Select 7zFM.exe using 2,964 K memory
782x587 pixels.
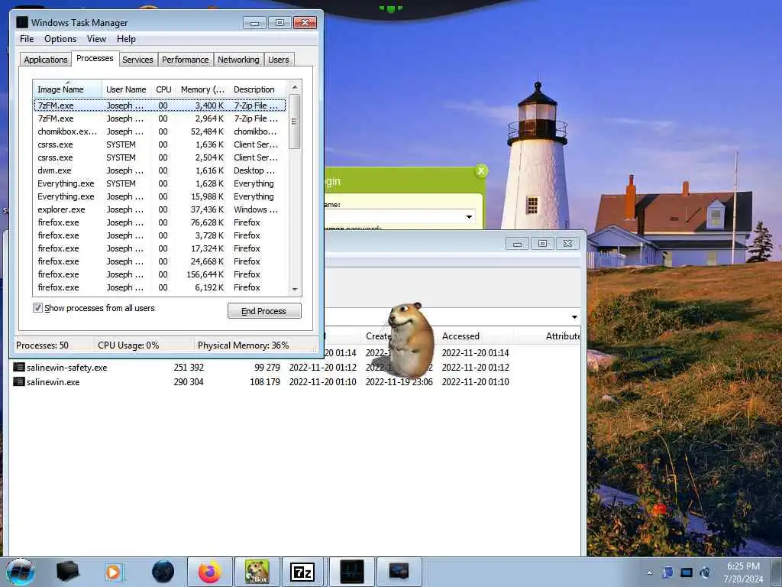(160, 118)
